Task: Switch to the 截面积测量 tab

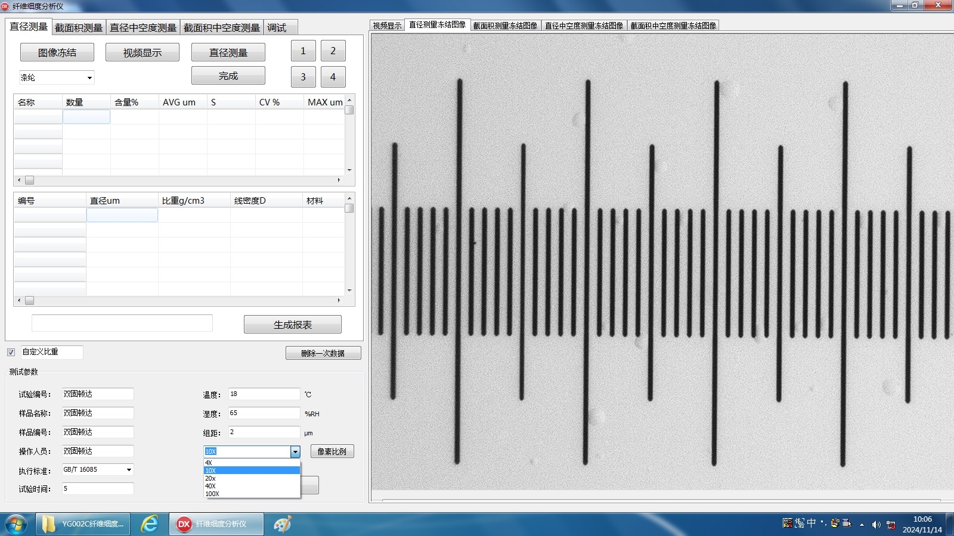Action: coord(79,28)
